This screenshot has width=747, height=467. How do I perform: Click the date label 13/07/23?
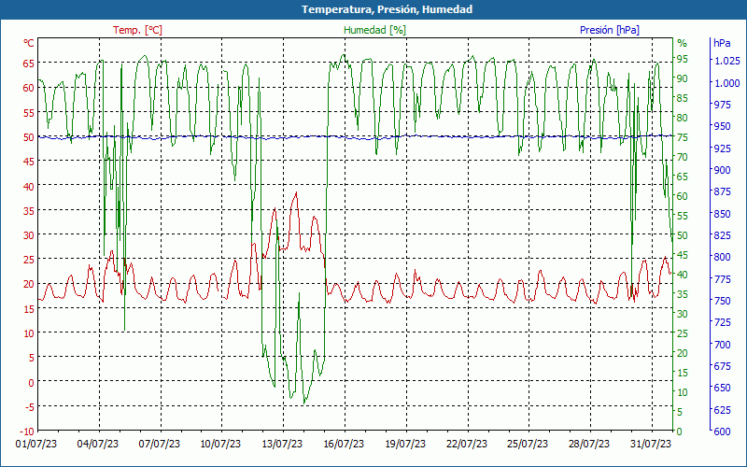coord(282,445)
